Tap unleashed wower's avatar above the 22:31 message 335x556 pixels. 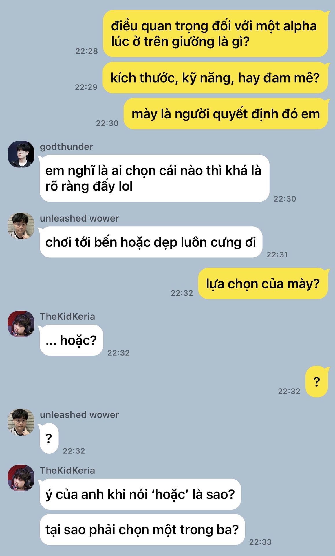pyautogui.click(x=21, y=226)
